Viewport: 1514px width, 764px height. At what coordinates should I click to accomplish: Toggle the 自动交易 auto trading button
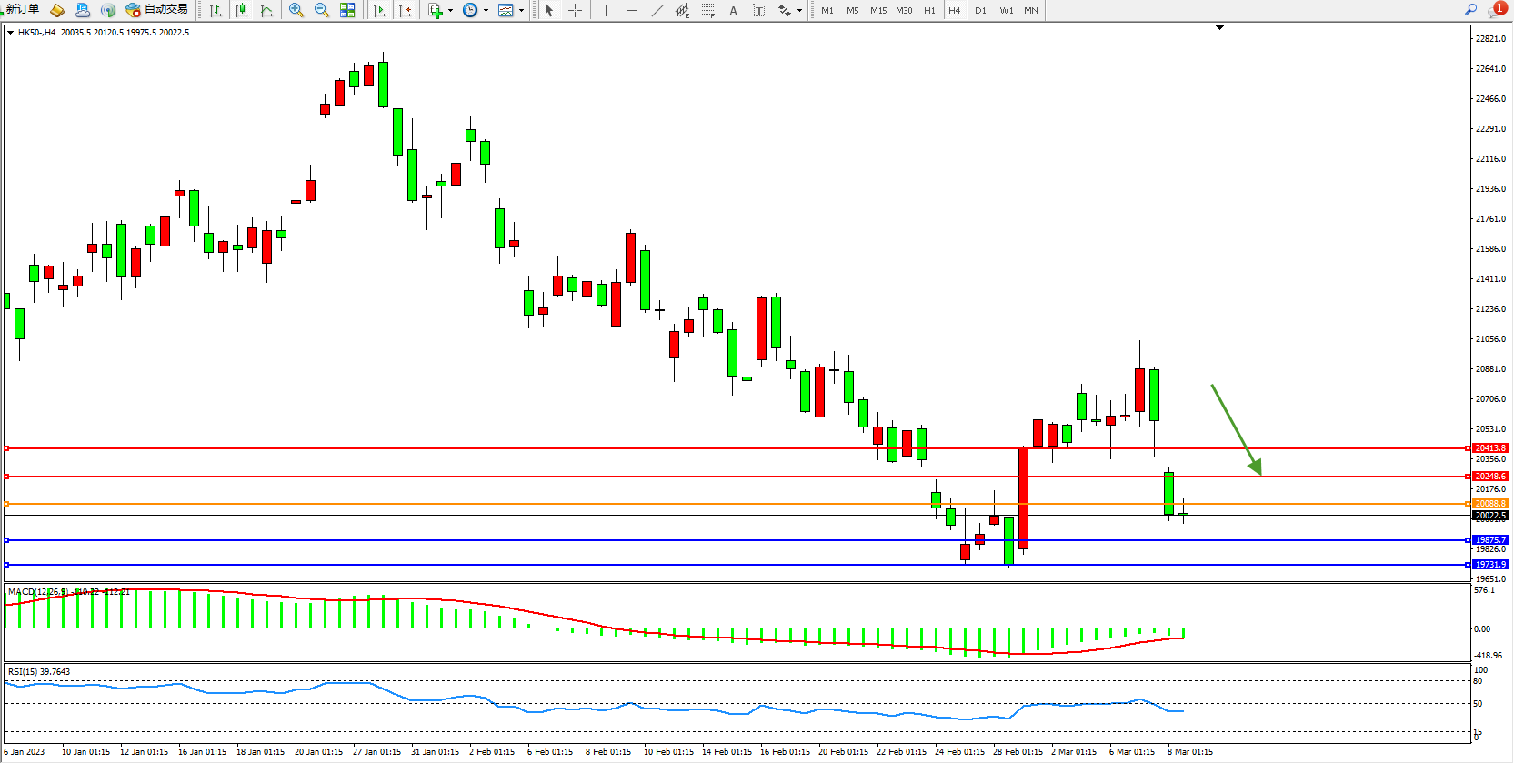[157, 10]
